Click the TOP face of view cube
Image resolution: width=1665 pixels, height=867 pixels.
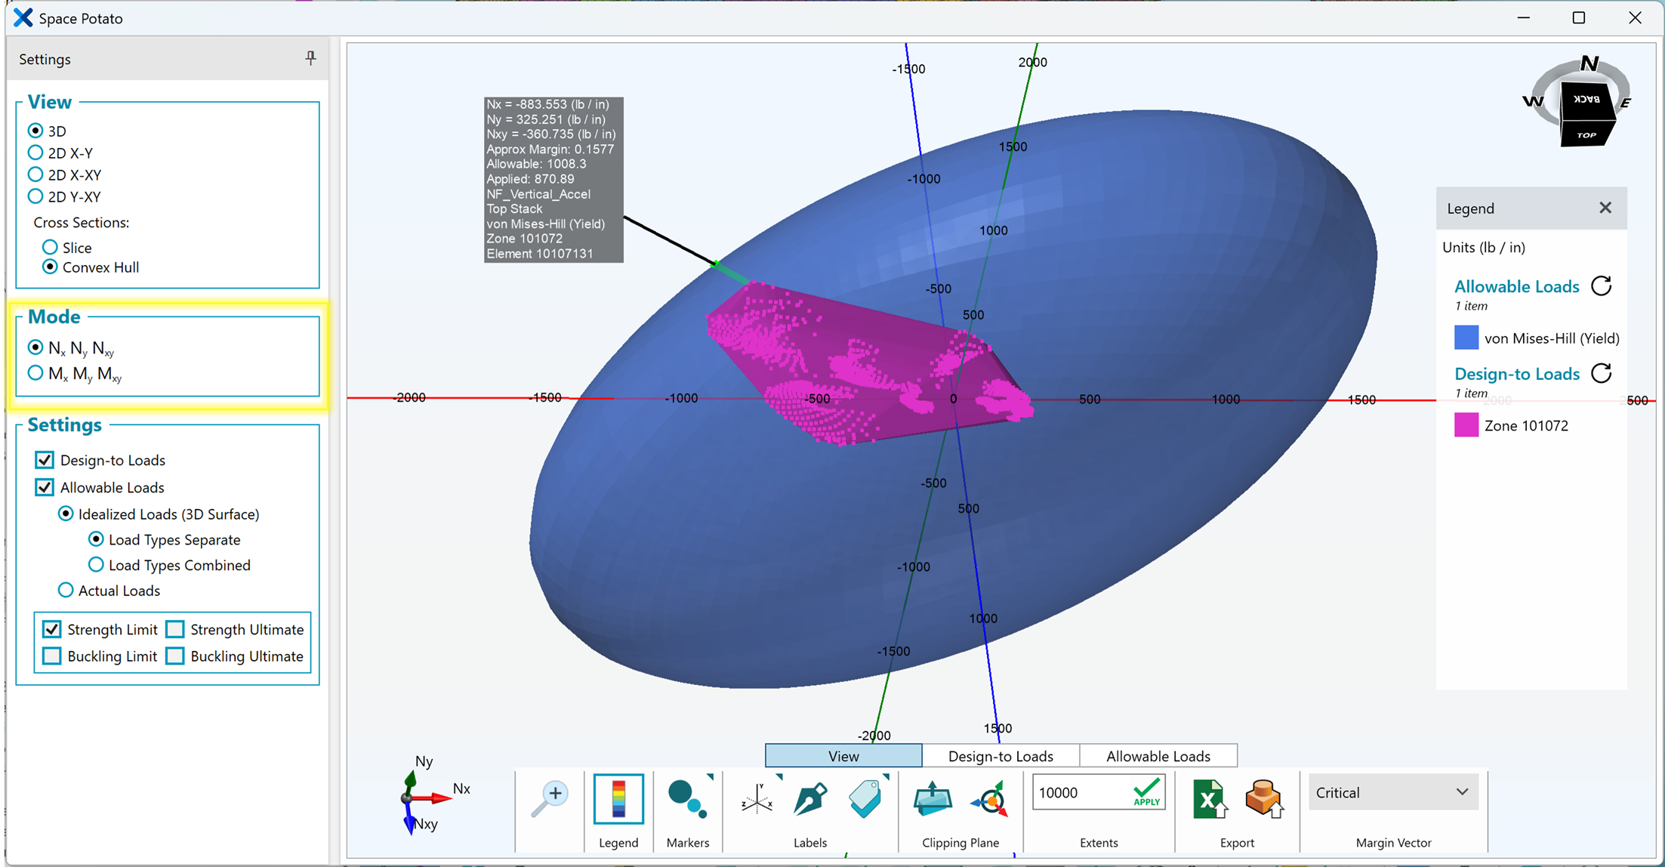coord(1586,134)
